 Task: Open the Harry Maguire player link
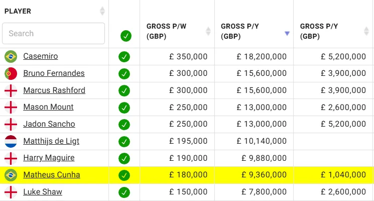[49, 158]
